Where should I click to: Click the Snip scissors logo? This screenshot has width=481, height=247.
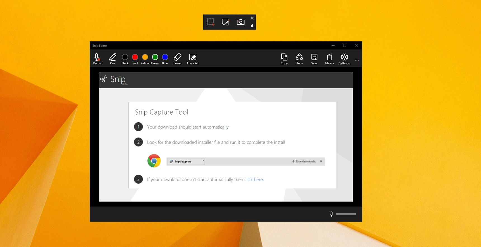[104, 79]
